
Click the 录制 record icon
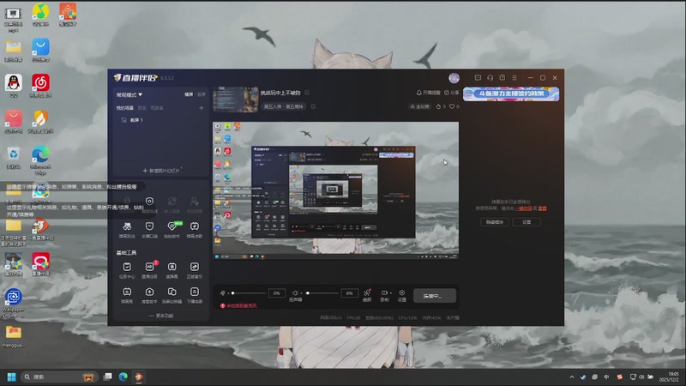[x=383, y=293]
